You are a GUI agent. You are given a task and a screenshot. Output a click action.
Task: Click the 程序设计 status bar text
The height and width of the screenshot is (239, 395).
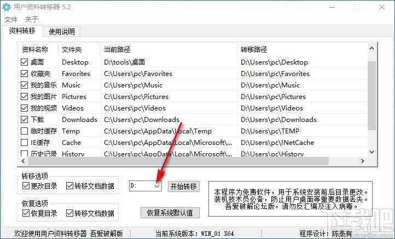pos(325,234)
